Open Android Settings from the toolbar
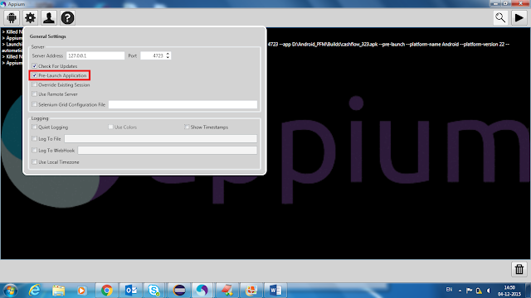 coord(12,17)
